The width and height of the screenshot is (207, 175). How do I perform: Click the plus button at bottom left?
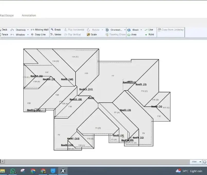pos(2,161)
